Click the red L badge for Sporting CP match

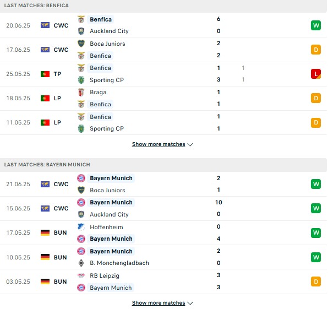point(316,74)
